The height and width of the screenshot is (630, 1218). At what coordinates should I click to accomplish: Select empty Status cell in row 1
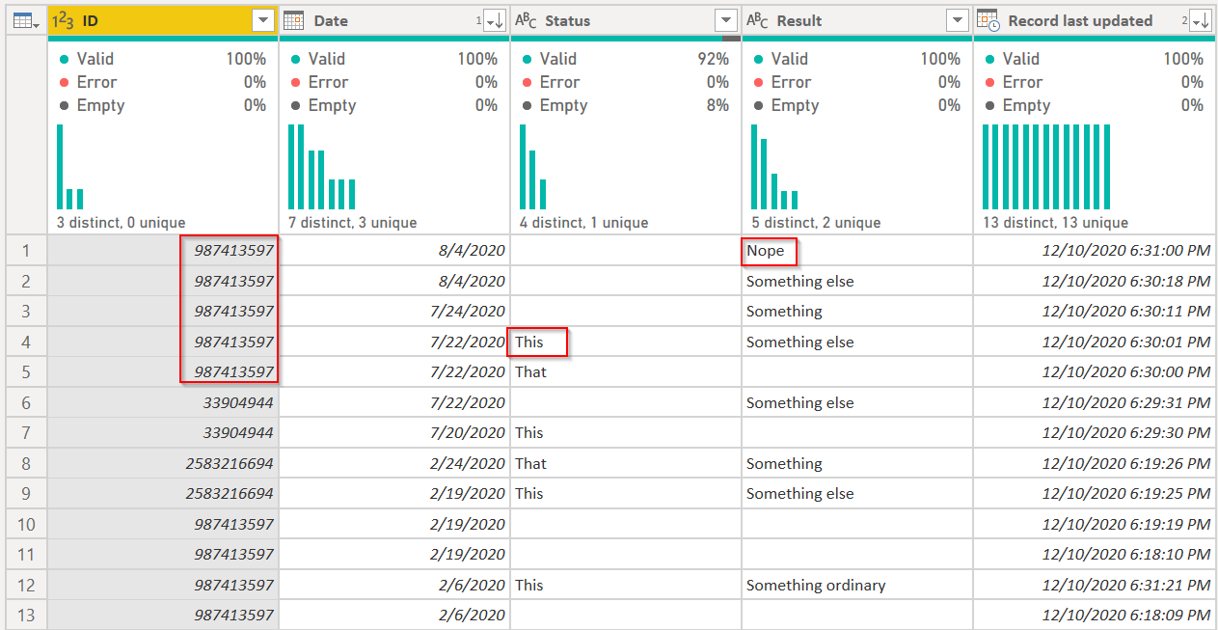coord(626,251)
